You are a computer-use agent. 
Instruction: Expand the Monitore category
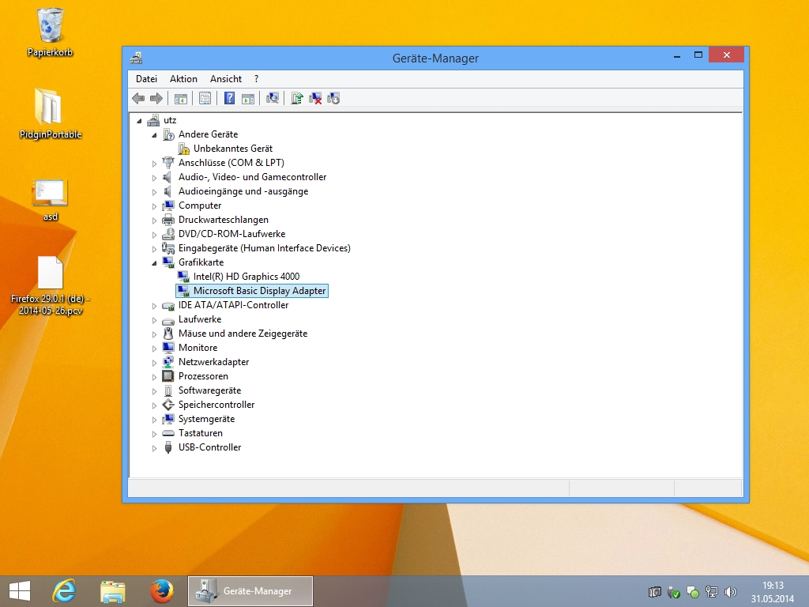pyautogui.click(x=154, y=349)
